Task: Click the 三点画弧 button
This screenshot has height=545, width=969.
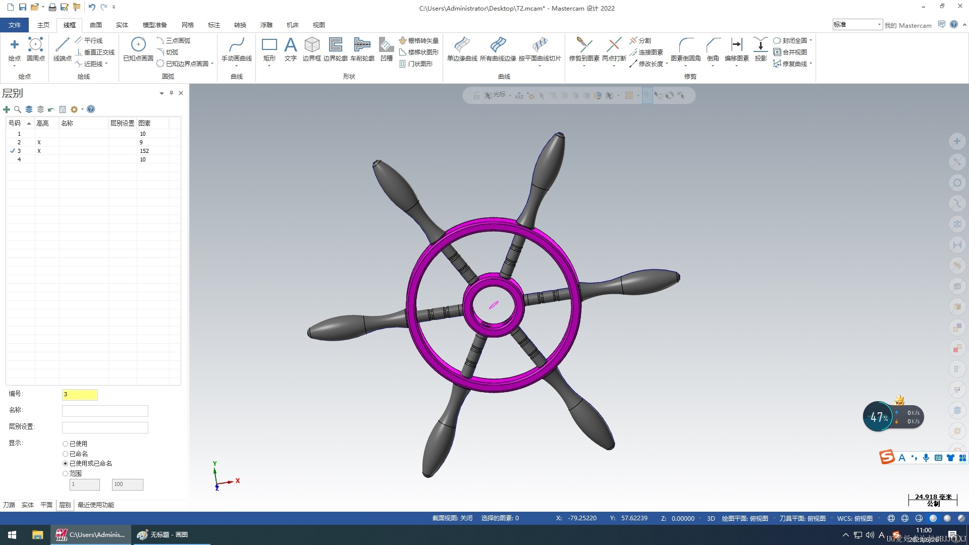Action: 174,41
